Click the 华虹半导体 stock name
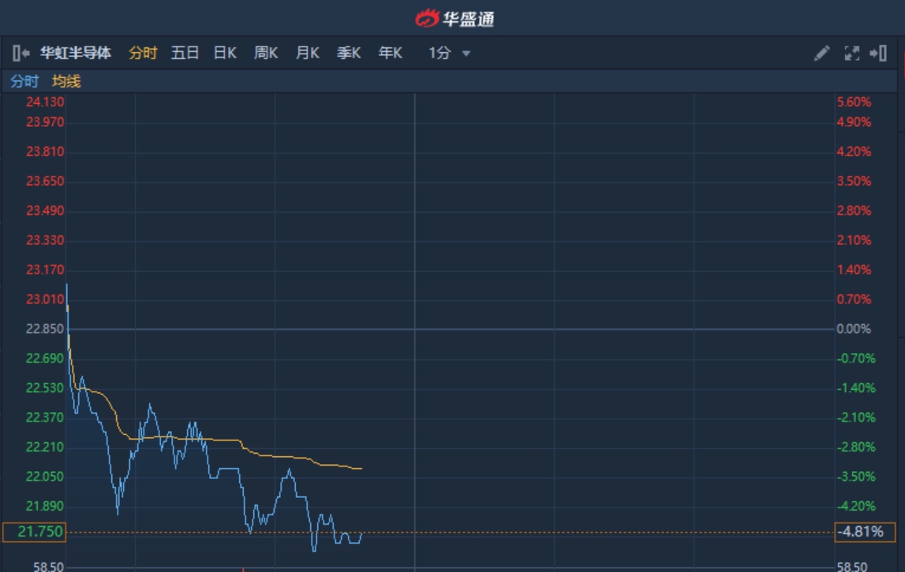Screen dimensions: 905x572 click(x=76, y=54)
